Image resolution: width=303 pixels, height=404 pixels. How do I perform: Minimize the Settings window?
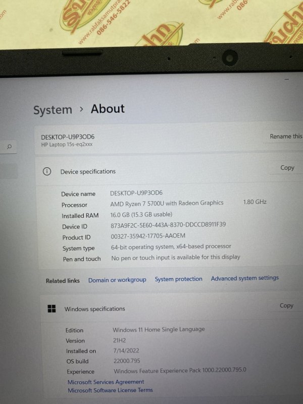pyautogui.click(x=287, y=79)
